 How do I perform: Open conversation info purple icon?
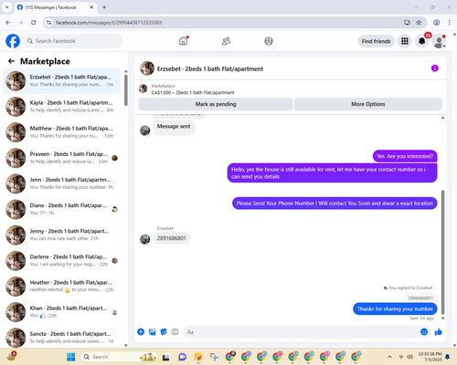(435, 68)
